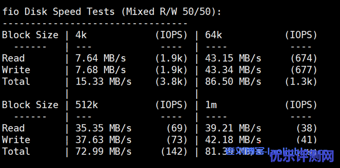Select the 4k block size label
This screenshot has width=340, height=168.
point(81,35)
